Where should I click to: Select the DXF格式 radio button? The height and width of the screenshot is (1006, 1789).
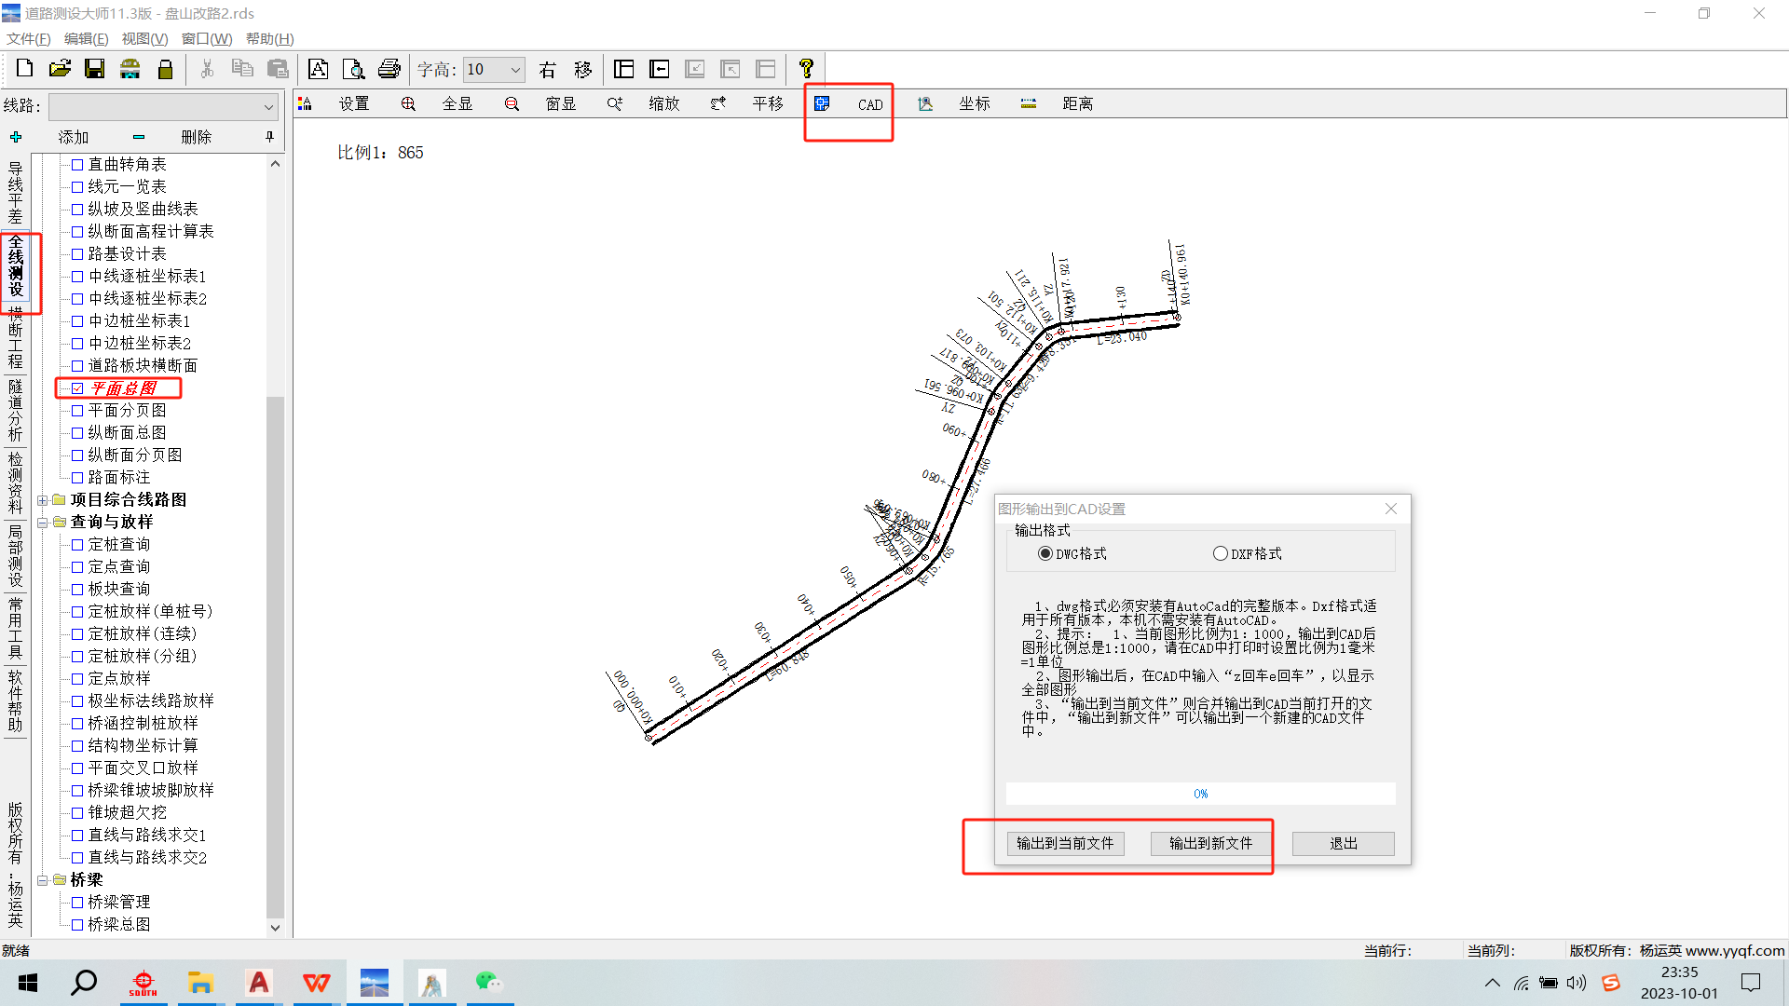coord(1220,553)
